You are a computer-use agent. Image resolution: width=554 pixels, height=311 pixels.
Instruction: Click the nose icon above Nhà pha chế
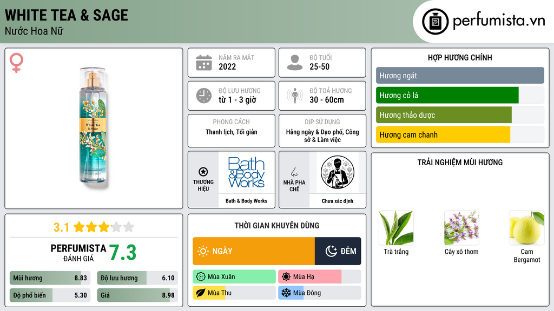point(294,172)
